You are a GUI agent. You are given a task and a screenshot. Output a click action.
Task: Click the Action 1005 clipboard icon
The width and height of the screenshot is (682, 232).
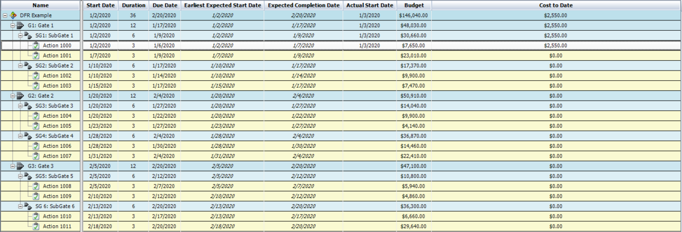coord(36,126)
